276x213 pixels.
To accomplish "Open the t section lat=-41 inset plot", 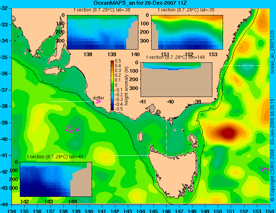I will pos(56,179).
